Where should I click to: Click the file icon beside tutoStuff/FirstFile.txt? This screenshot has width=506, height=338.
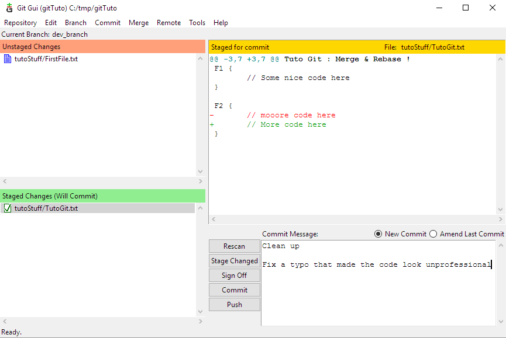tap(8, 59)
